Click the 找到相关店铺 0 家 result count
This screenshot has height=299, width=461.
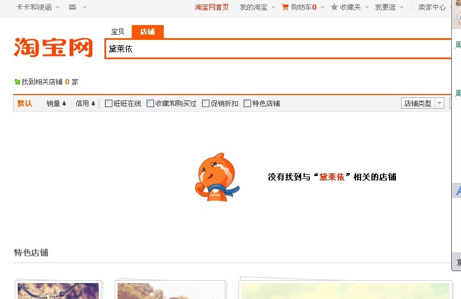(x=50, y=82)
